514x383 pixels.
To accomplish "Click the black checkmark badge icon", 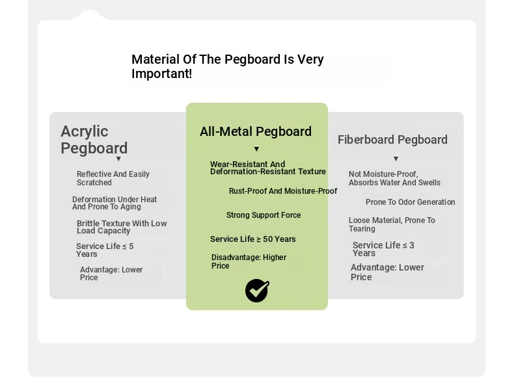I will [x=258, y=291].
